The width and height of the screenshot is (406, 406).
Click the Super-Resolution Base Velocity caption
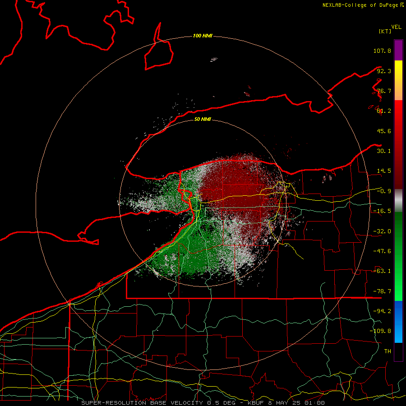coord(203,403)
